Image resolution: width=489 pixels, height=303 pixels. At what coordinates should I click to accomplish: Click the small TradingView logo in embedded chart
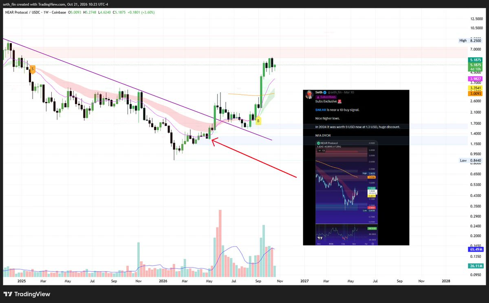[x=320, y=237]
